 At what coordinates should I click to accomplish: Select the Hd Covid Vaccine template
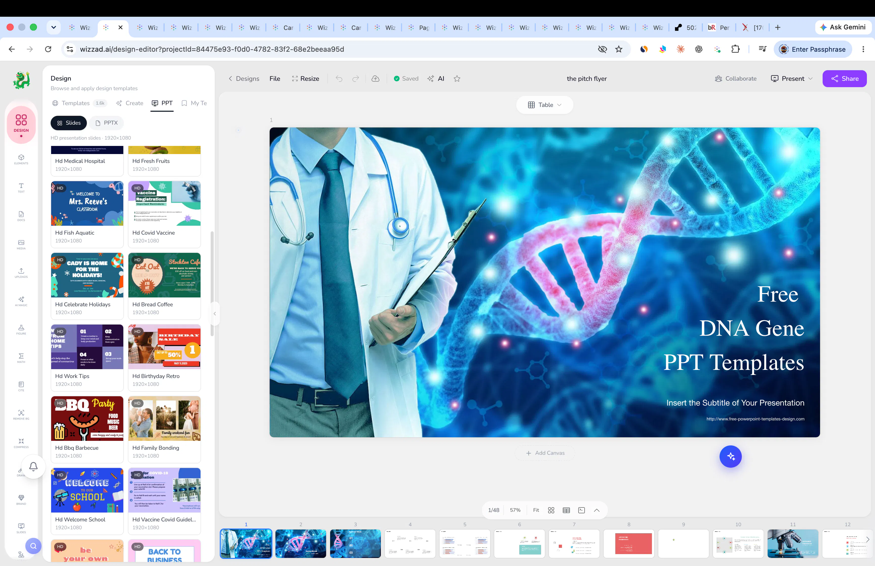(165, 214)
